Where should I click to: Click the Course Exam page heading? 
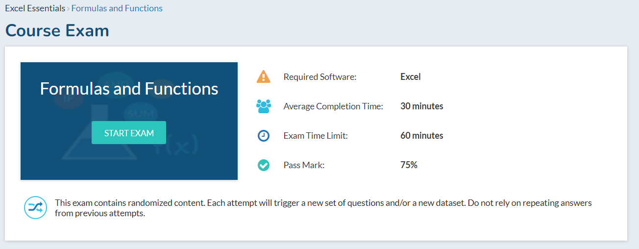click(57, 31)
